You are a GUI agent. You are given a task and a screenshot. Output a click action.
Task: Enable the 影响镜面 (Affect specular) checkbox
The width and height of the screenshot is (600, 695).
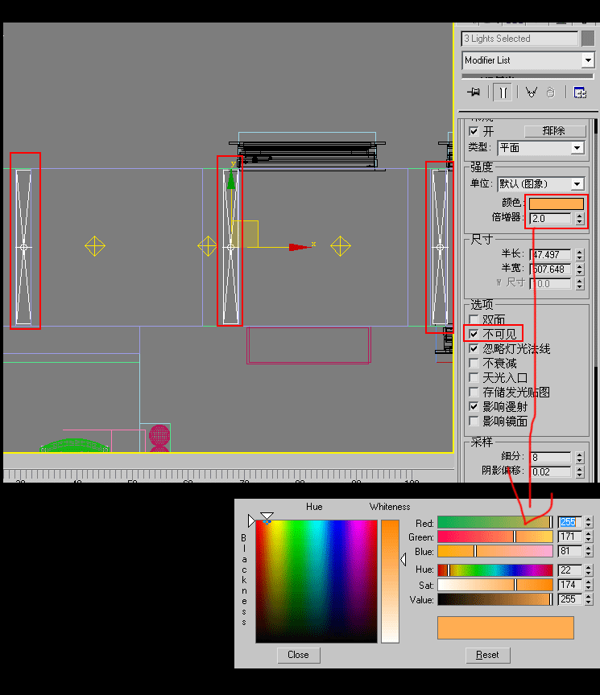[x=474, y=421]
